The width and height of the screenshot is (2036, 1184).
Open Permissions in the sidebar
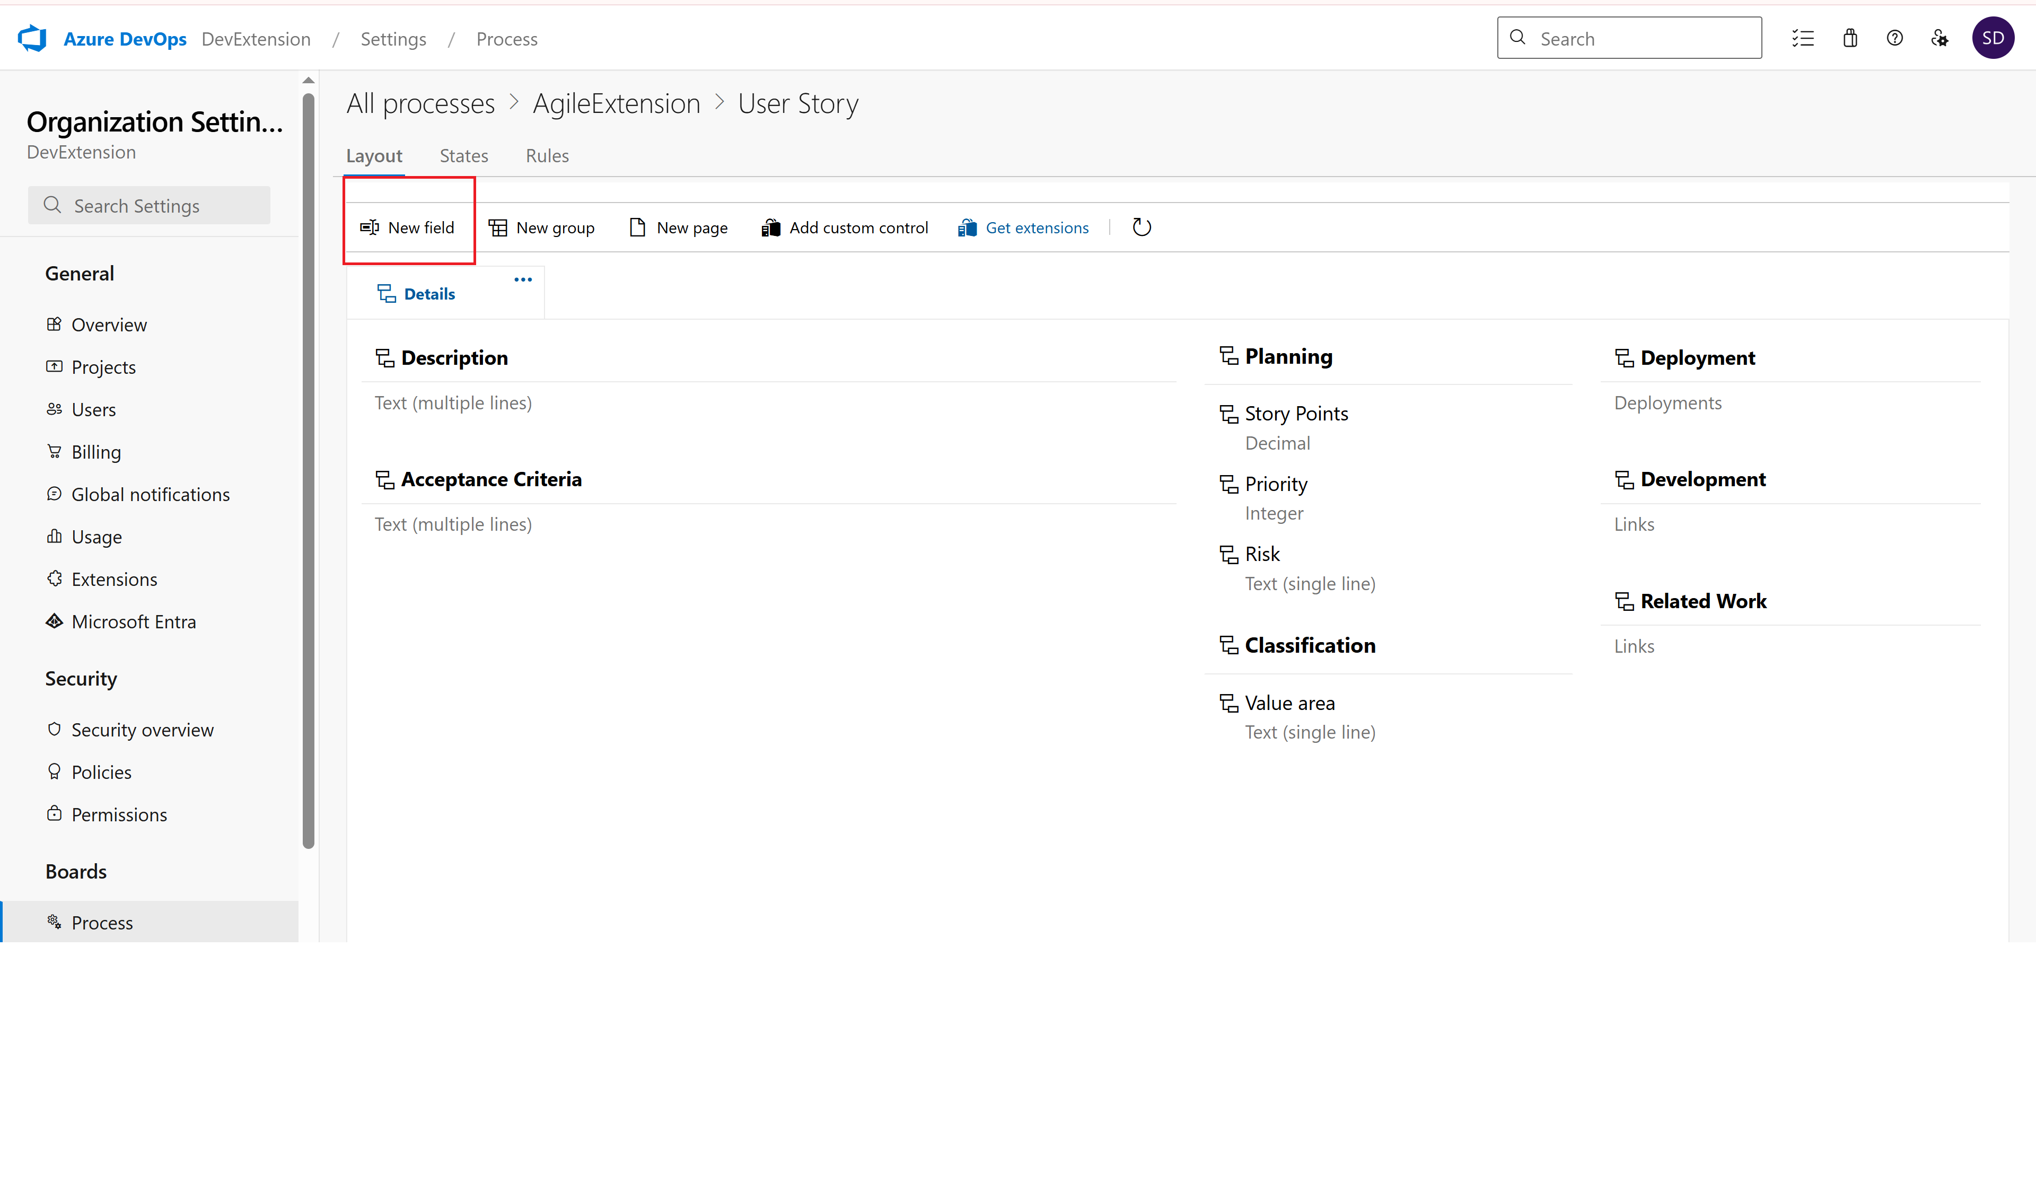(x=119, y=814)
